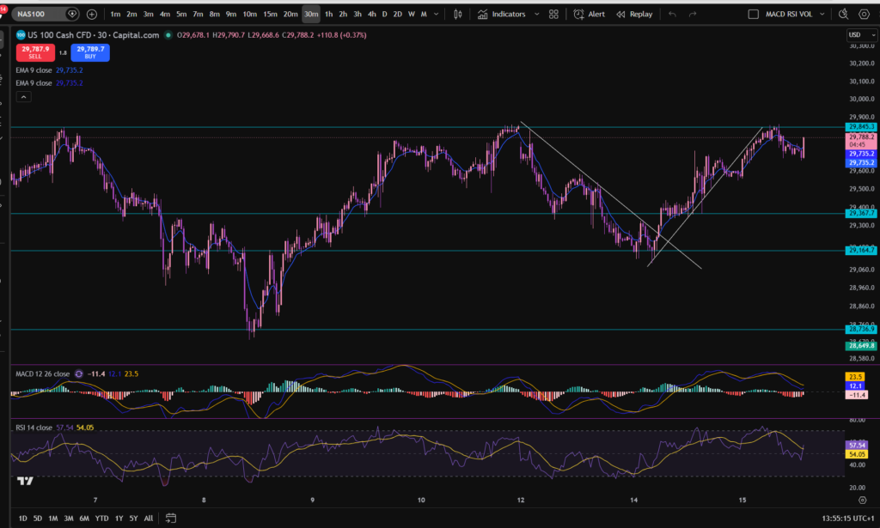This screenshot has height=528, width=880.
Task: Click the green market status dot
Action: pyautogui.click(x=168, y=34)
